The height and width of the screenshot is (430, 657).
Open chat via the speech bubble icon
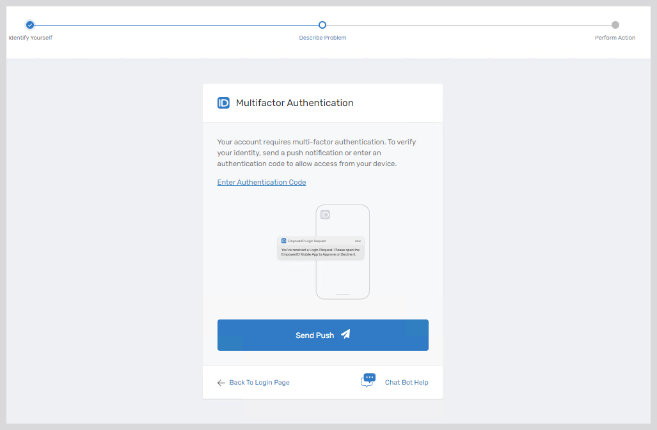click(368, 379)
